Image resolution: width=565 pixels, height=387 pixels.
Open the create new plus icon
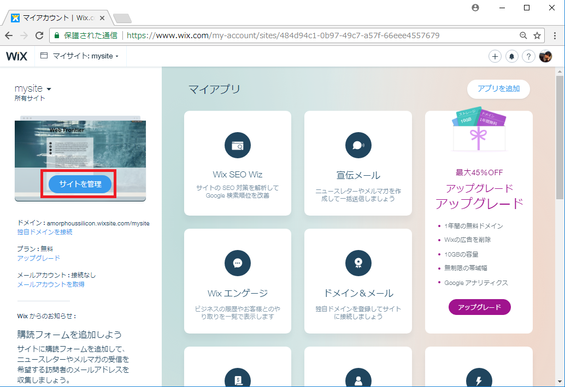(x=495, y=57)
